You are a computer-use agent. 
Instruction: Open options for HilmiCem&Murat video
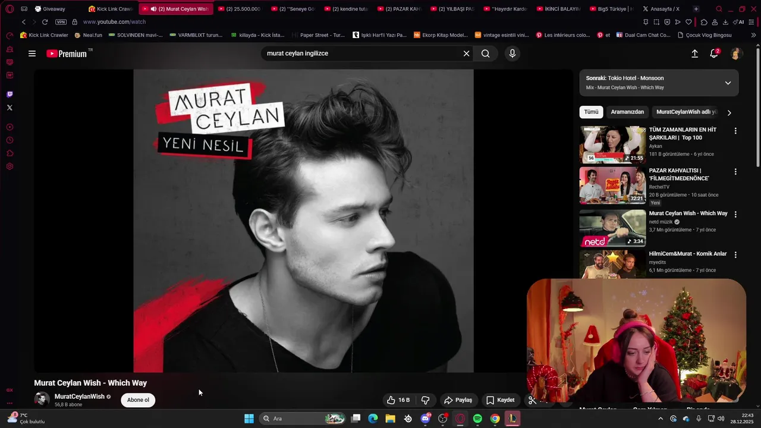[x=735, y=254]
